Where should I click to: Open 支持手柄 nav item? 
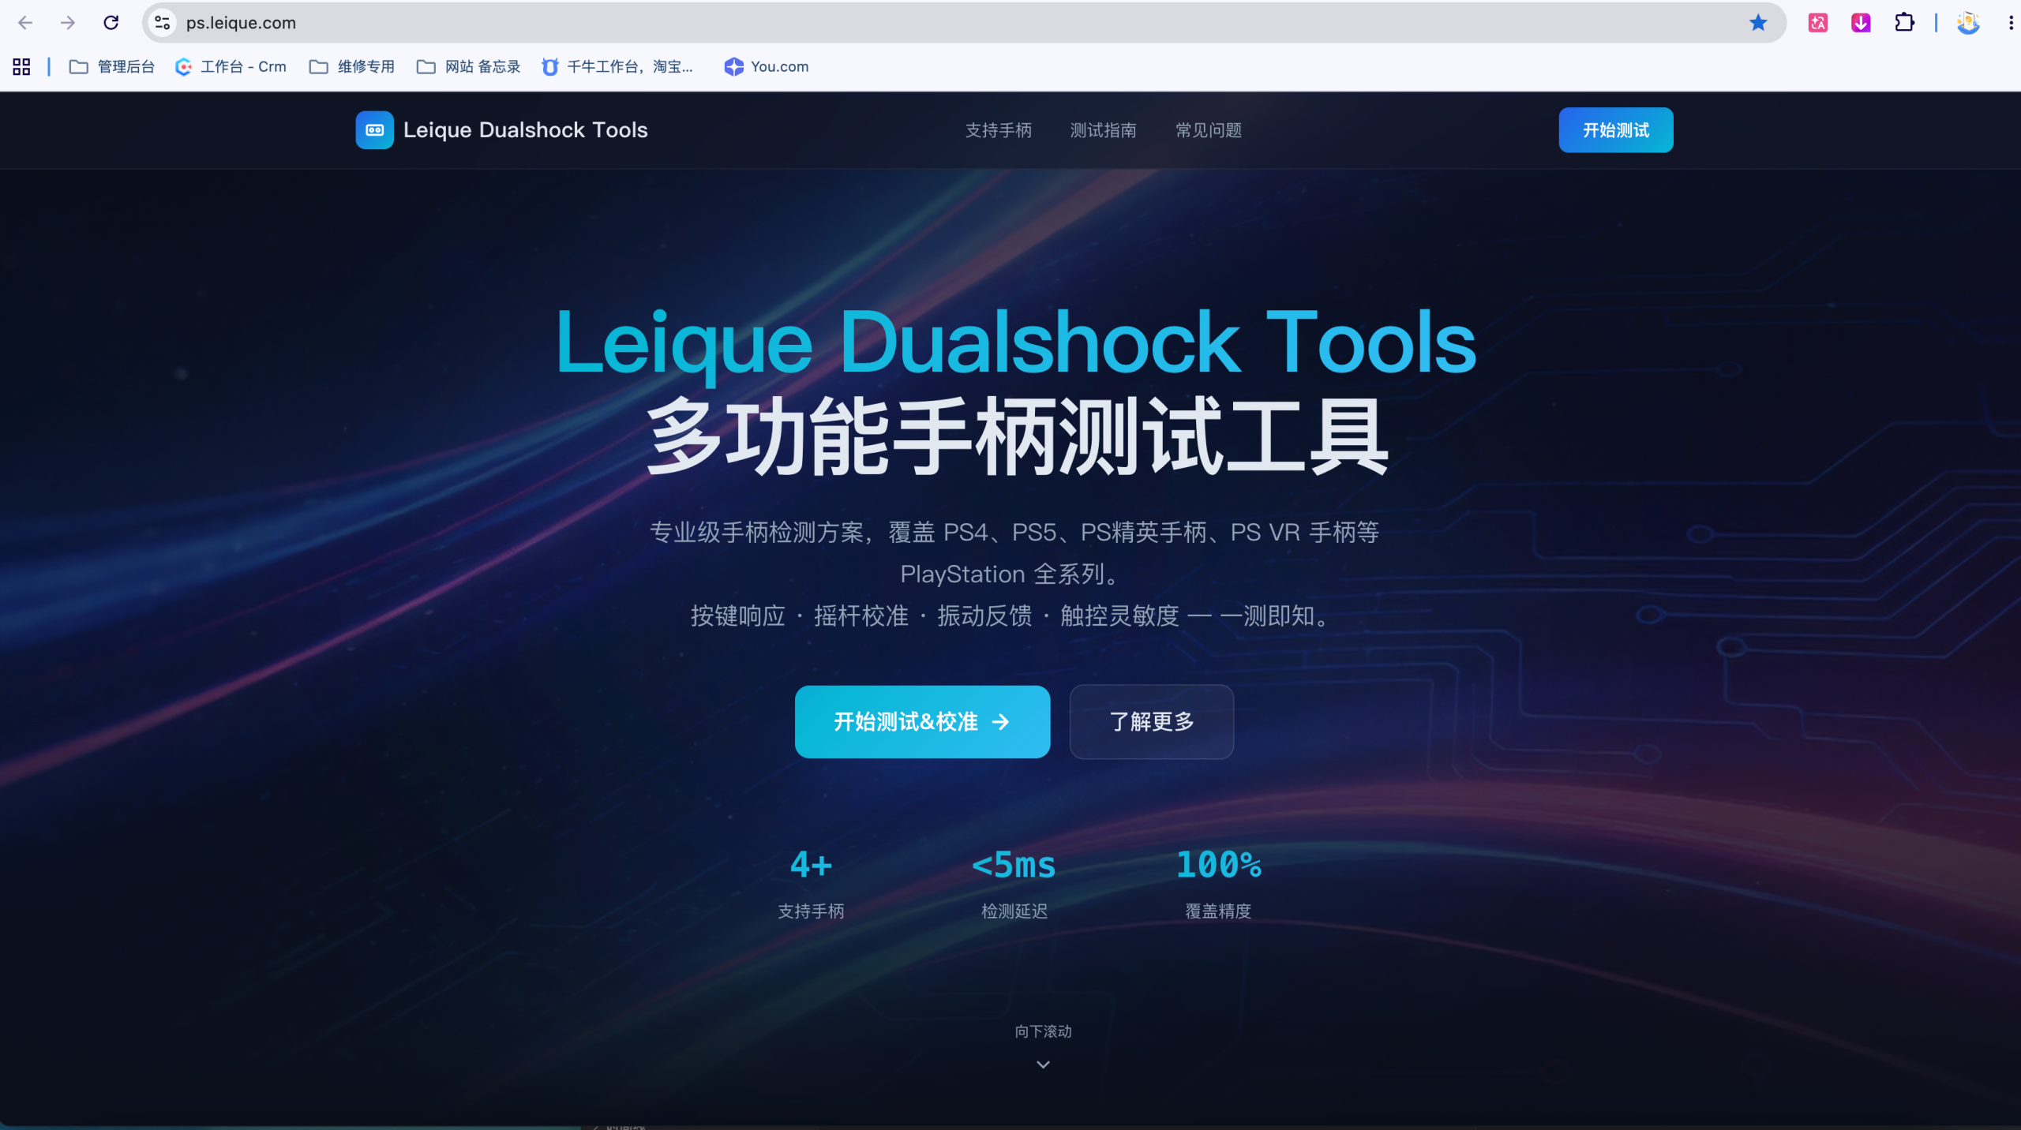(x=999, y=130)
